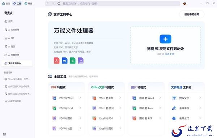
Task: Expand the Word 转 PDF row chevron
Action: point(120,98)
